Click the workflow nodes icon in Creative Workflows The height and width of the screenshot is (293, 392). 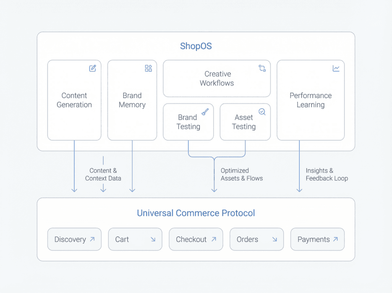(262, 68)
